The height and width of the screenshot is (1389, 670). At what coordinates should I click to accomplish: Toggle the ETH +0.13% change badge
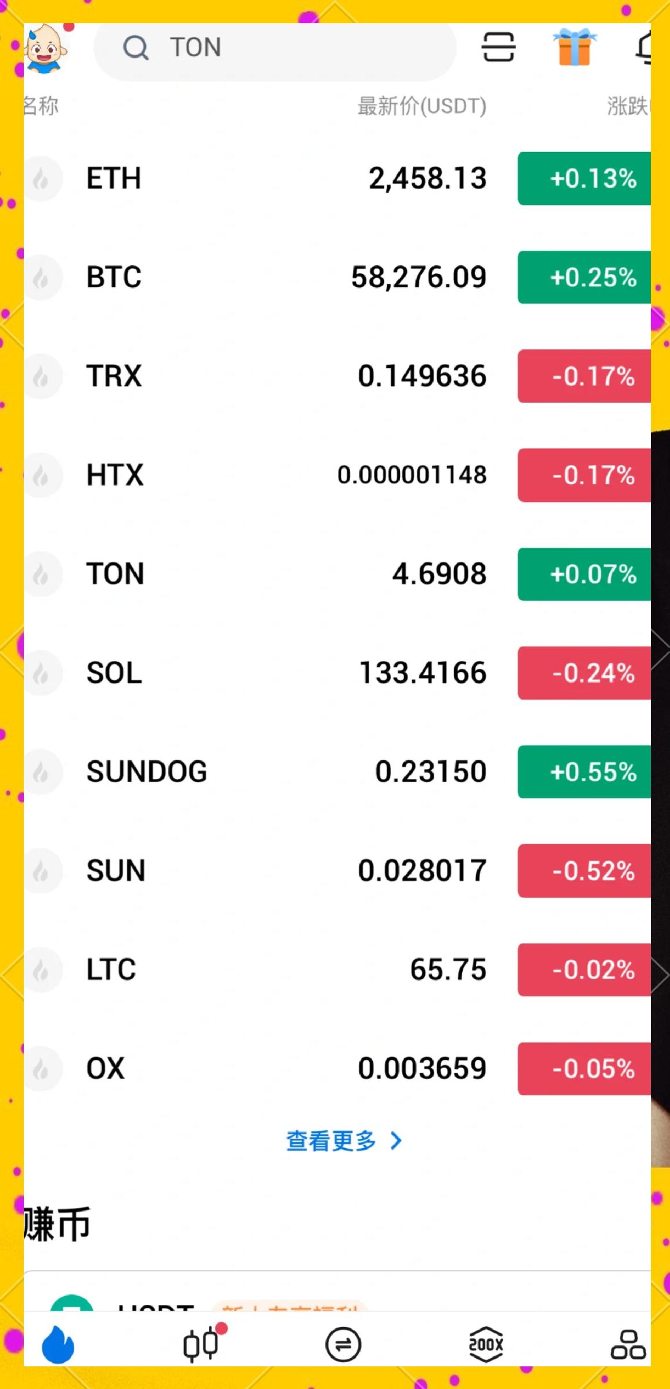click(584, 178)
